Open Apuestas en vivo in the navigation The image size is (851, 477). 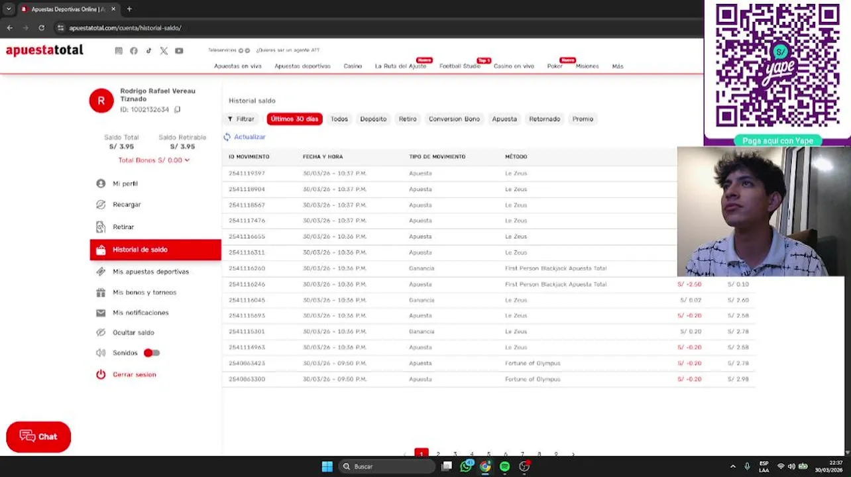238,66
